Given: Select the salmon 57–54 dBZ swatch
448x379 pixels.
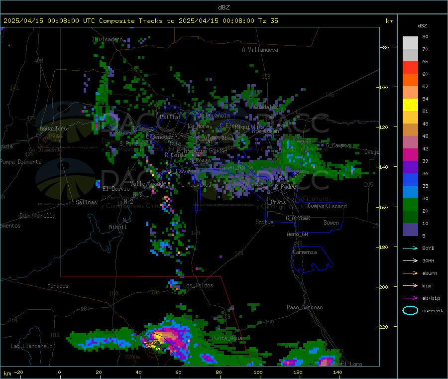Looking at the screenshot, I should pyautogui.click(x=410, y=92).
